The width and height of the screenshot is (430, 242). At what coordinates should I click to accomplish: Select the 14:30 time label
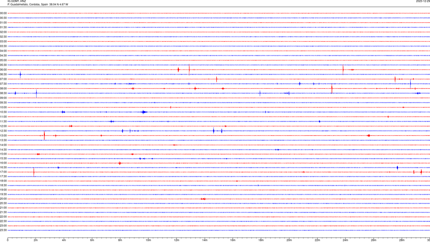pyautogui.click(x=3, y=150)
